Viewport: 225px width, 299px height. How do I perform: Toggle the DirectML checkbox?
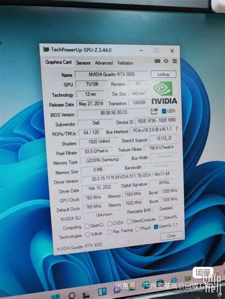tap(161, 218)
